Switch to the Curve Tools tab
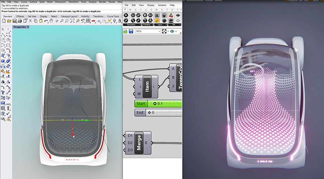 click(x=113, y=16)
